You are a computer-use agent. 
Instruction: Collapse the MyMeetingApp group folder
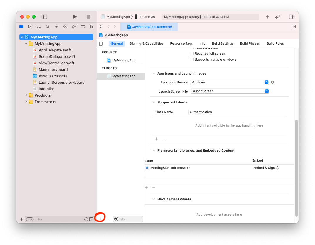pyautogui.click(x=26, y=43)
